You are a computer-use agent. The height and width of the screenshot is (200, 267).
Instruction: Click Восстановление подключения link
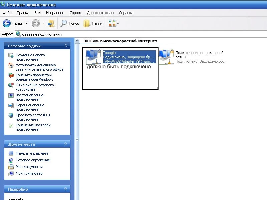29,97
